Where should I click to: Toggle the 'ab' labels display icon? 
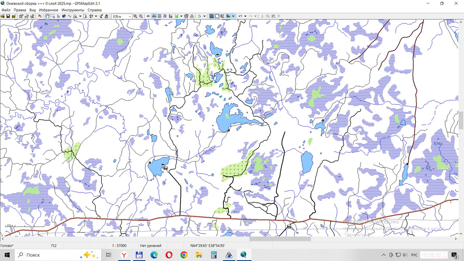pos(148,16)
